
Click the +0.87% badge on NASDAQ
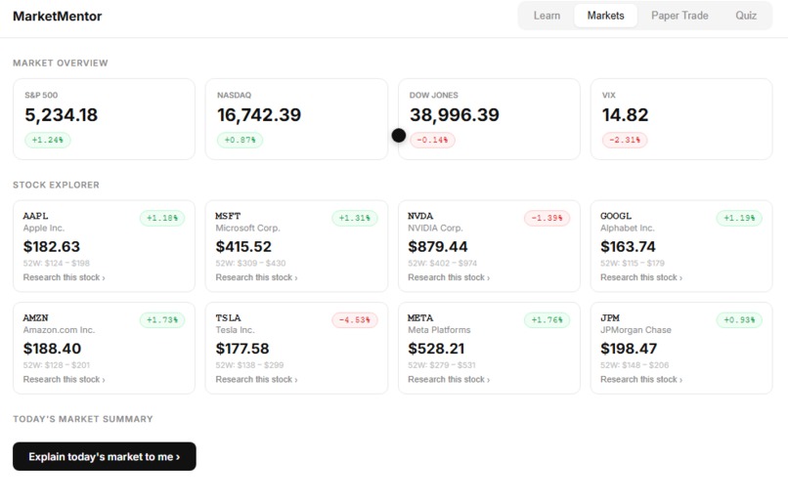(240, 140)
